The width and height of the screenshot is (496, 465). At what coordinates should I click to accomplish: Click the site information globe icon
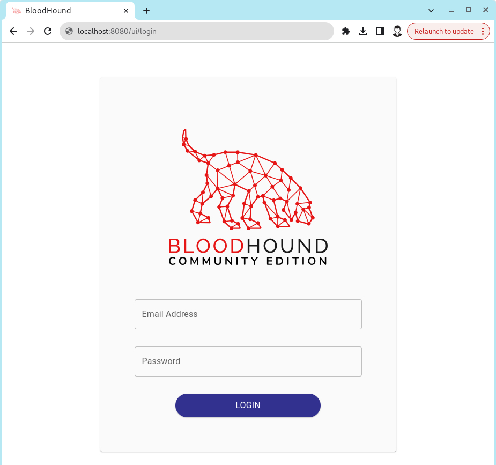[69, 31]
